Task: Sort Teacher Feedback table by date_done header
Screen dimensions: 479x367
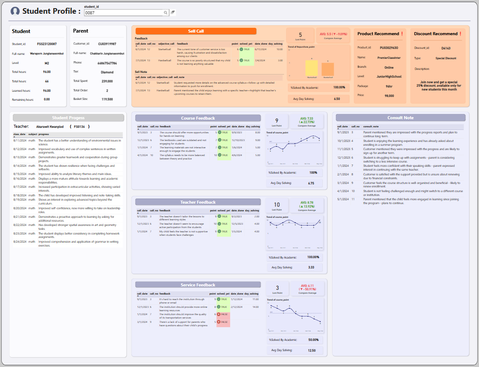Action: point(237,211)
